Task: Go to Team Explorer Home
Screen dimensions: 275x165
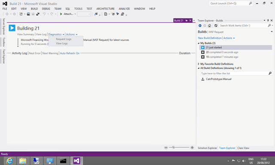Action: [209, 26]
